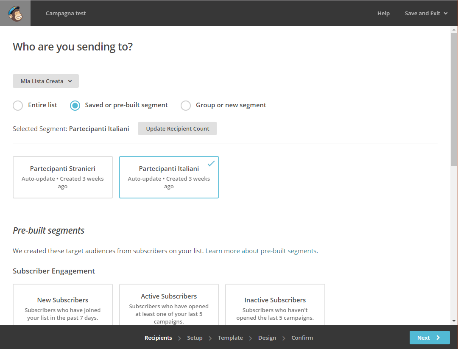Select Saved or pre-built segment option
The image size is (458, 349).
(75, 105)
